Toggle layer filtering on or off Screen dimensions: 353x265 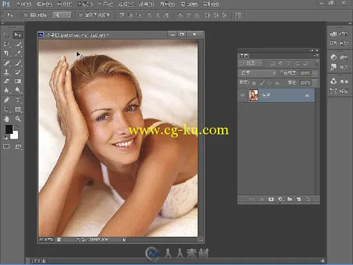(x=317, y=63)
